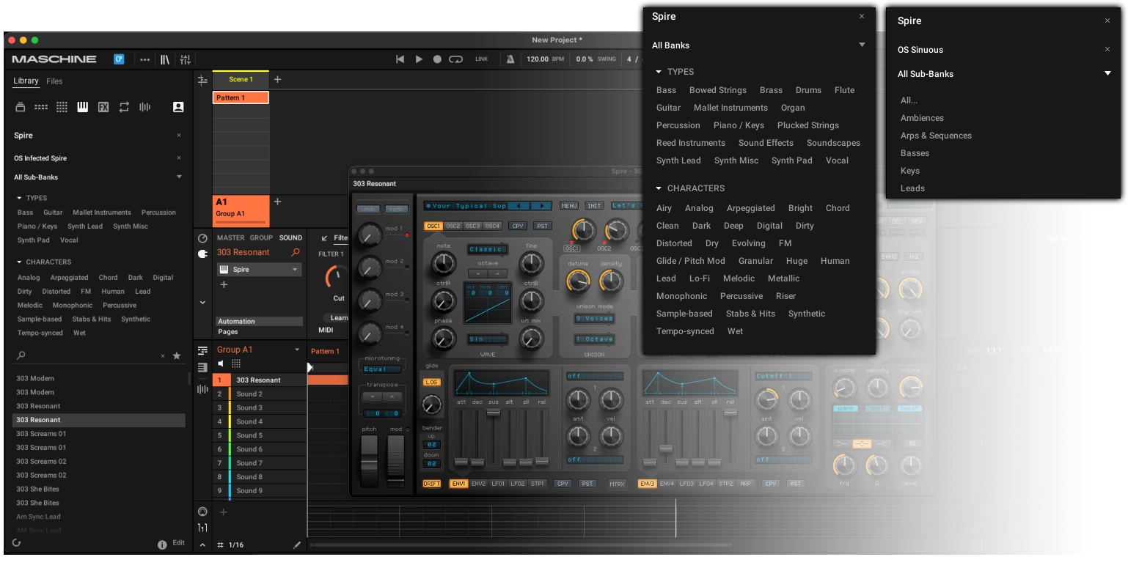Enable the OSC2 oscillator in Spire
The image size is (1128, 587).
coord(453,226)
